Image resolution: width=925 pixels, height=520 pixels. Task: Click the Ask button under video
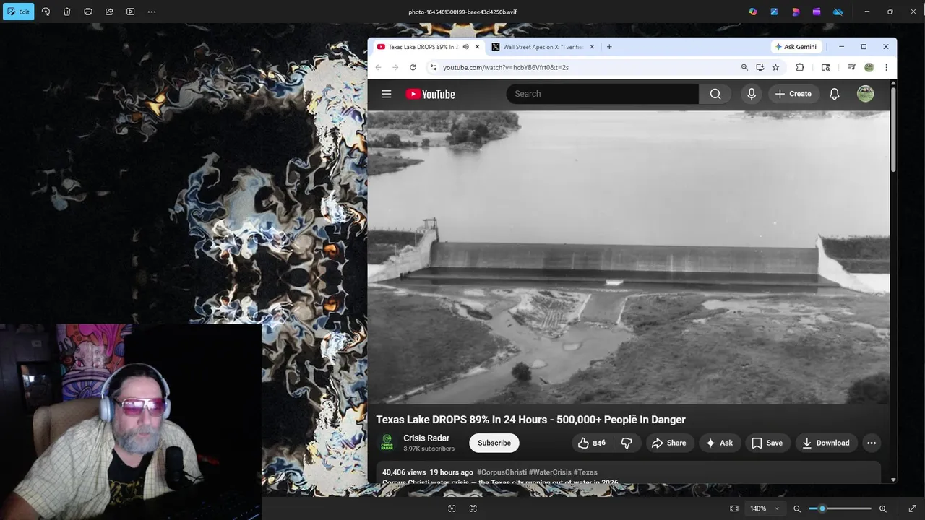(x=719, y=443)
